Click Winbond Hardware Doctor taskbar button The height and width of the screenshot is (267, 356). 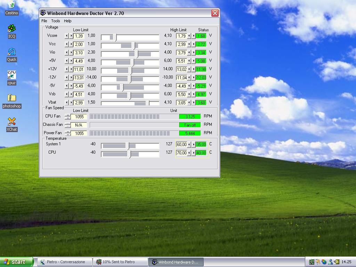click(176, 262)
